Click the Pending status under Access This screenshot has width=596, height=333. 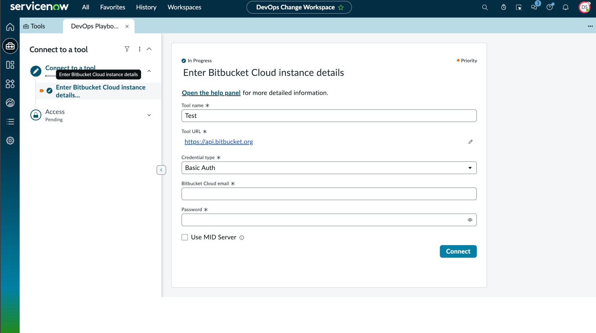[54, 120]
